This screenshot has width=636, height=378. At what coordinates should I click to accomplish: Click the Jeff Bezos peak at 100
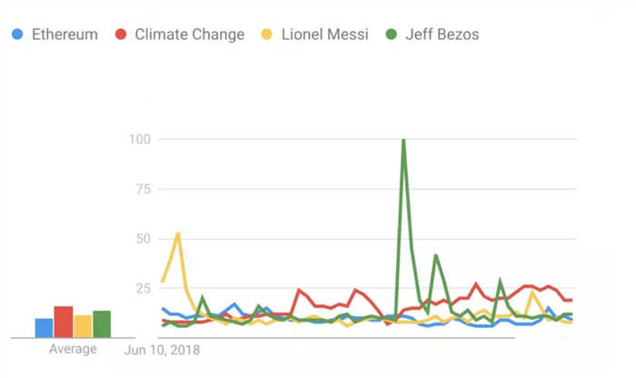point(403,140)
